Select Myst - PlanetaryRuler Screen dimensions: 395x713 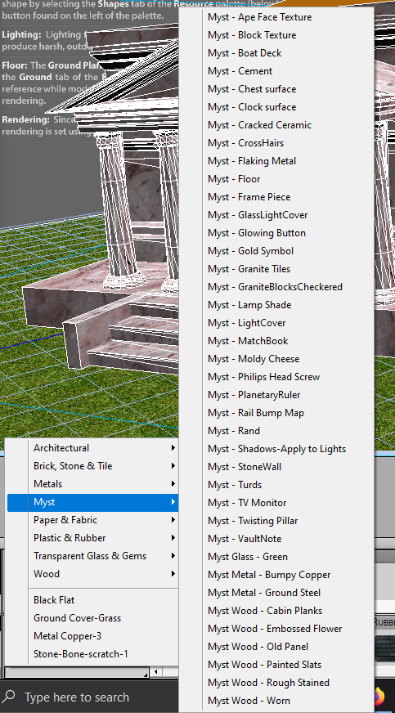click(x=276, y=395)
